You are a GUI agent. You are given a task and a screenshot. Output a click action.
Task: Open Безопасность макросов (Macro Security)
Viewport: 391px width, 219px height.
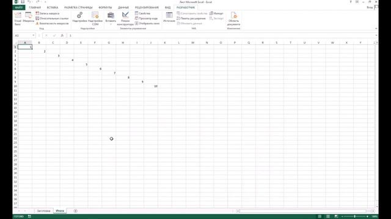tap(52, 23)
